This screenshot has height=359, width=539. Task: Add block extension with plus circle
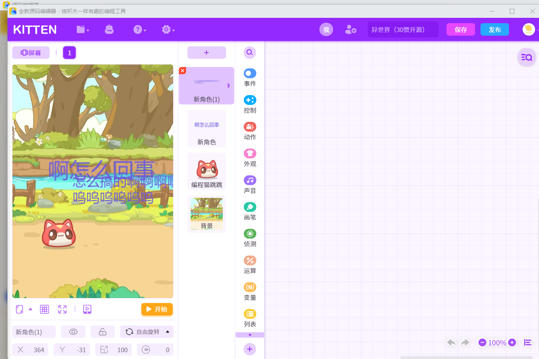(250, 349)
